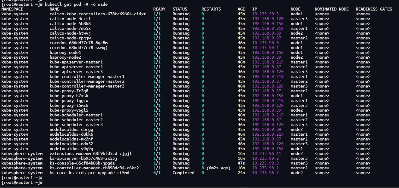Image resolution: width=399 pixels, height=188 pixels.
Task: Click the restart count 8 (6m2s ago)
Action: (x=216, y=168)
